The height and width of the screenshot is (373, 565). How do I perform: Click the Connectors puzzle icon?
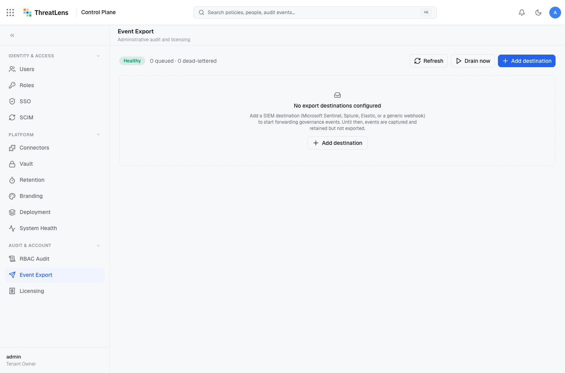[12, 148]
